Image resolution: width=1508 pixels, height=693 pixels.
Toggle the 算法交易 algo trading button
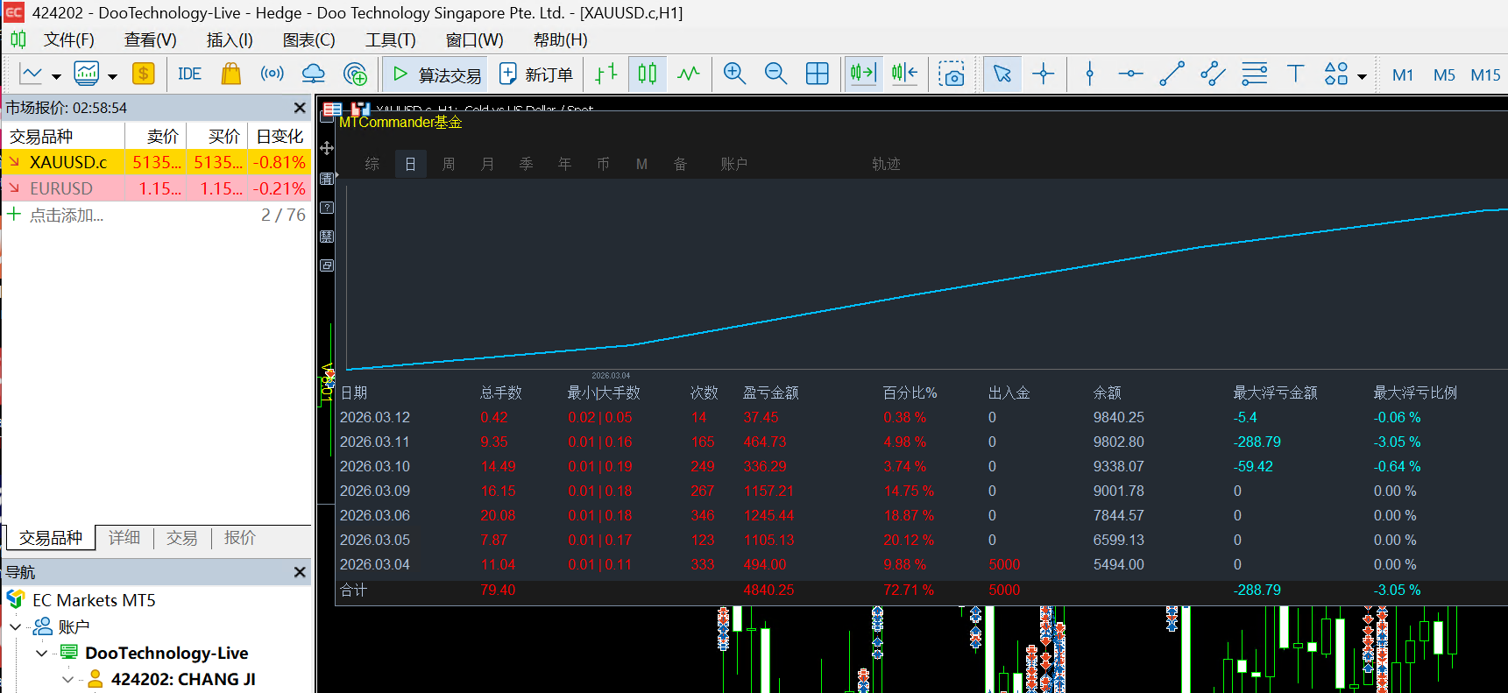[x=436, y=74]
